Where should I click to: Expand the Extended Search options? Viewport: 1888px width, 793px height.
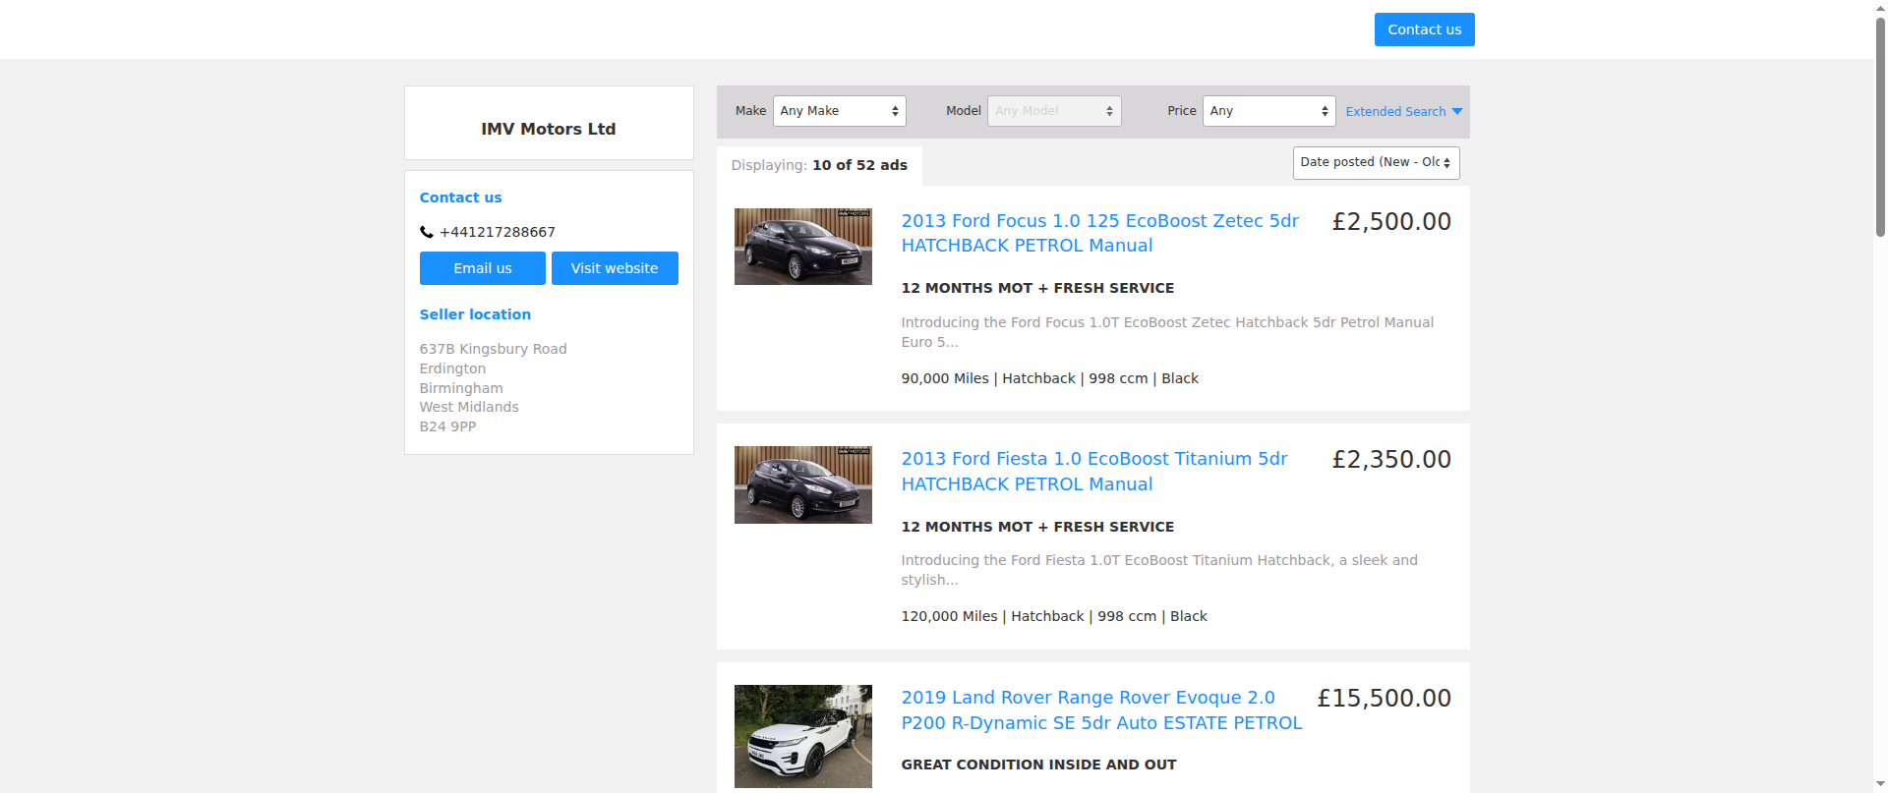point(1403,112)
